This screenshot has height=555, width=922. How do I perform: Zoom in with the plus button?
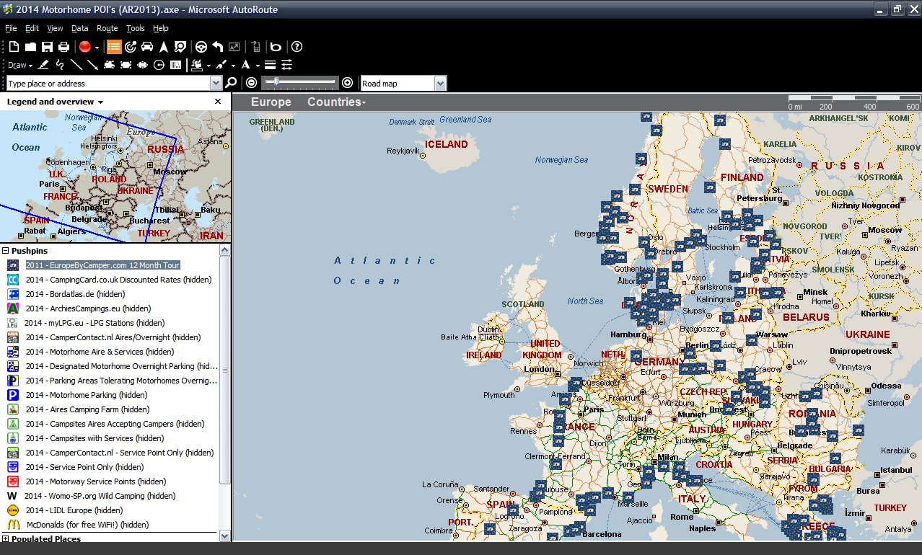pyautogui.click(x=347, y=83)
